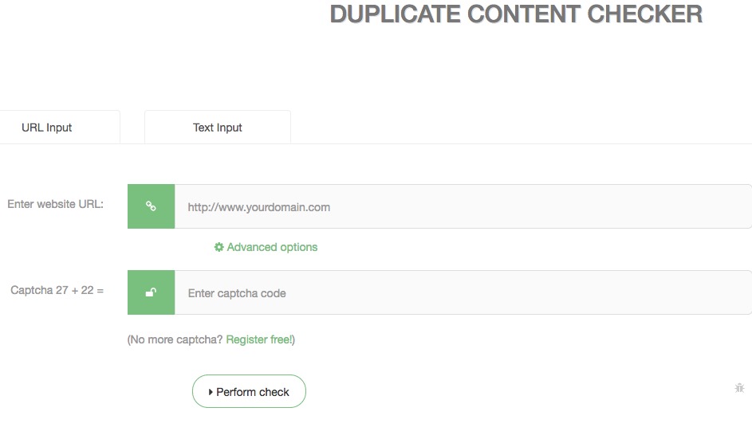This screenshot has height=447, width=752.
Task: Click the word CHECKER in the page heading
Action: click(x=647, y=14)
